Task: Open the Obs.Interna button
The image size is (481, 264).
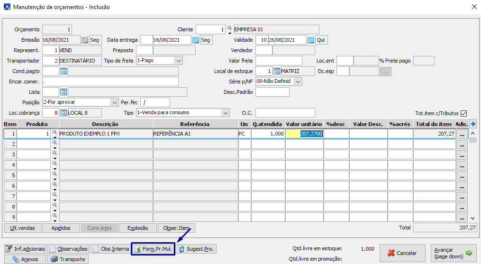Action: [110, 249]
